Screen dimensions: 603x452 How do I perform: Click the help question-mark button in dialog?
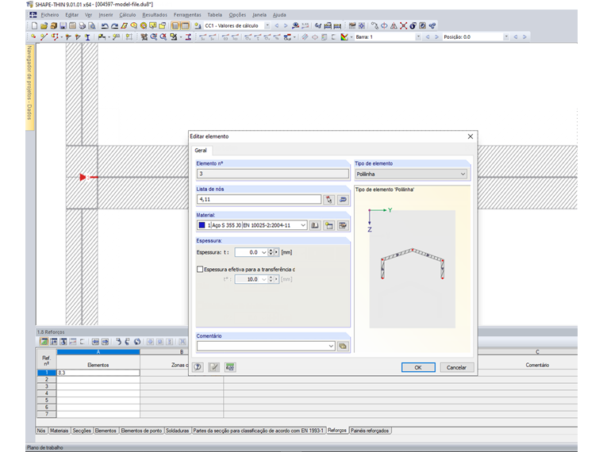tap(198, 367)
